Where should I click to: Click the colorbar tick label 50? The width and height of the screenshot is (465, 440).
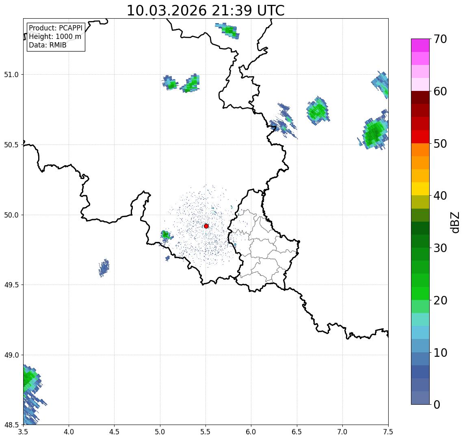pos(440,144)
